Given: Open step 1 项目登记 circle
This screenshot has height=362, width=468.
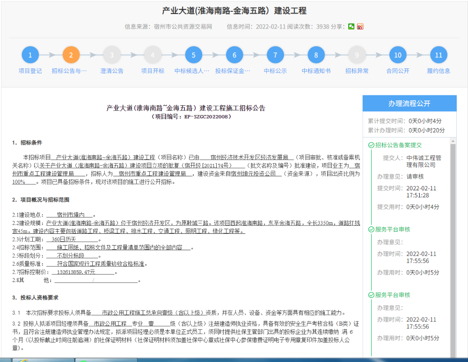Looking at the screenshot, I should tap(30, 55).
